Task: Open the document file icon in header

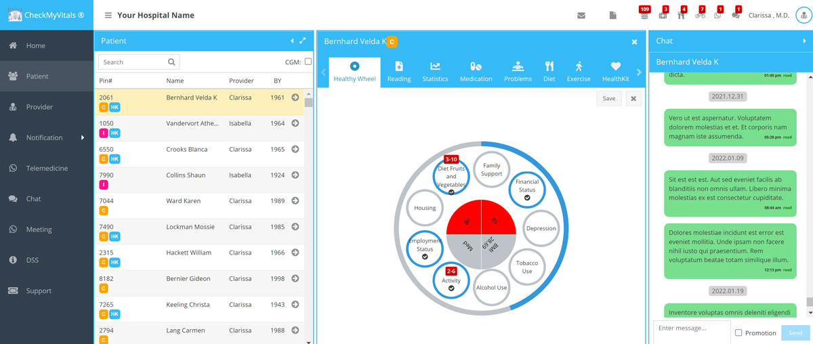Action: [x=612, y=16]
